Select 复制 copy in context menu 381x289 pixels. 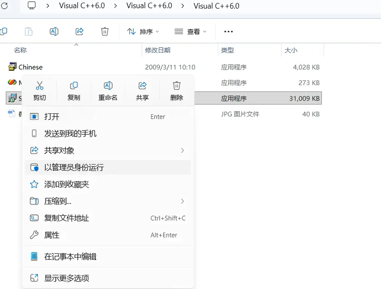(x=74, y=91)
